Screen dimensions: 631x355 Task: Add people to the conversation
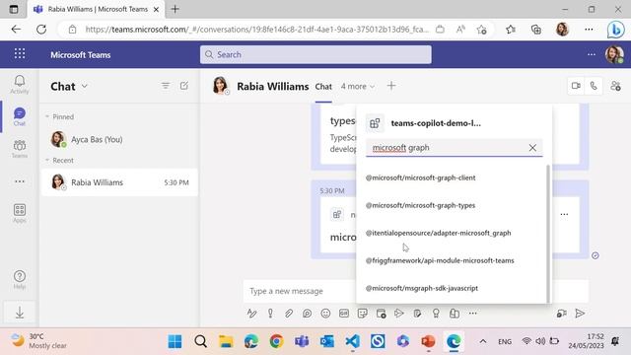(x=615, y=86)
